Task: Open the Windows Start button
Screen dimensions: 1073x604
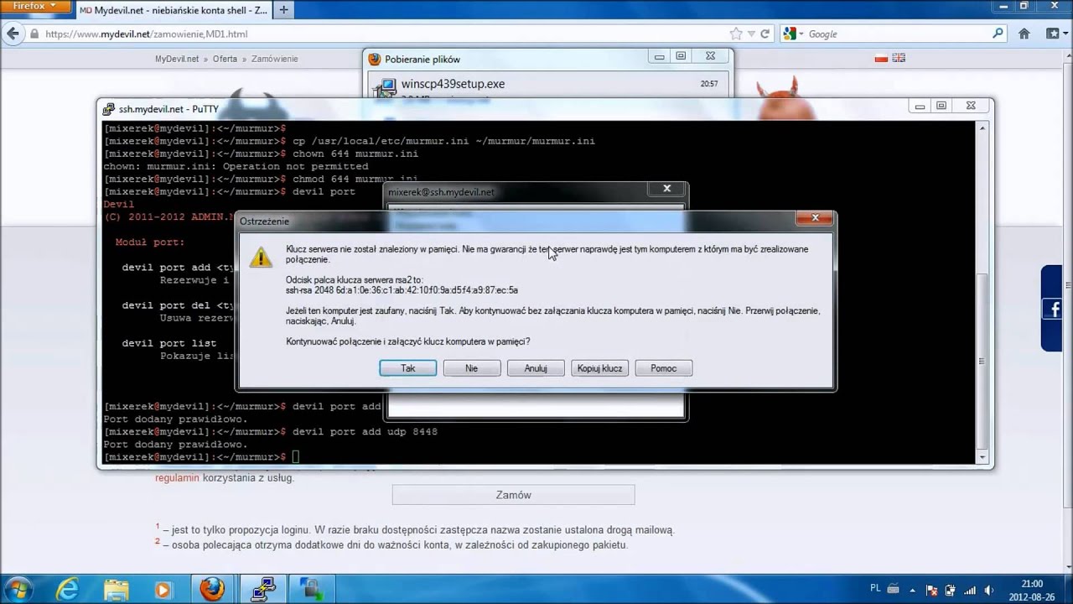Action: coord(18,588)
